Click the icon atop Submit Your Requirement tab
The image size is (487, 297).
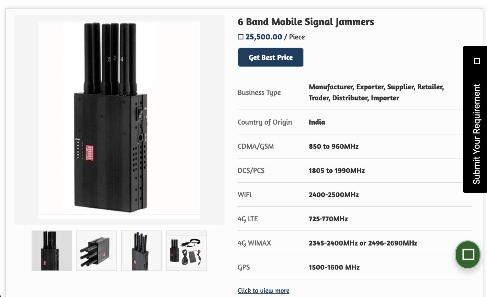tap(477, 61)
